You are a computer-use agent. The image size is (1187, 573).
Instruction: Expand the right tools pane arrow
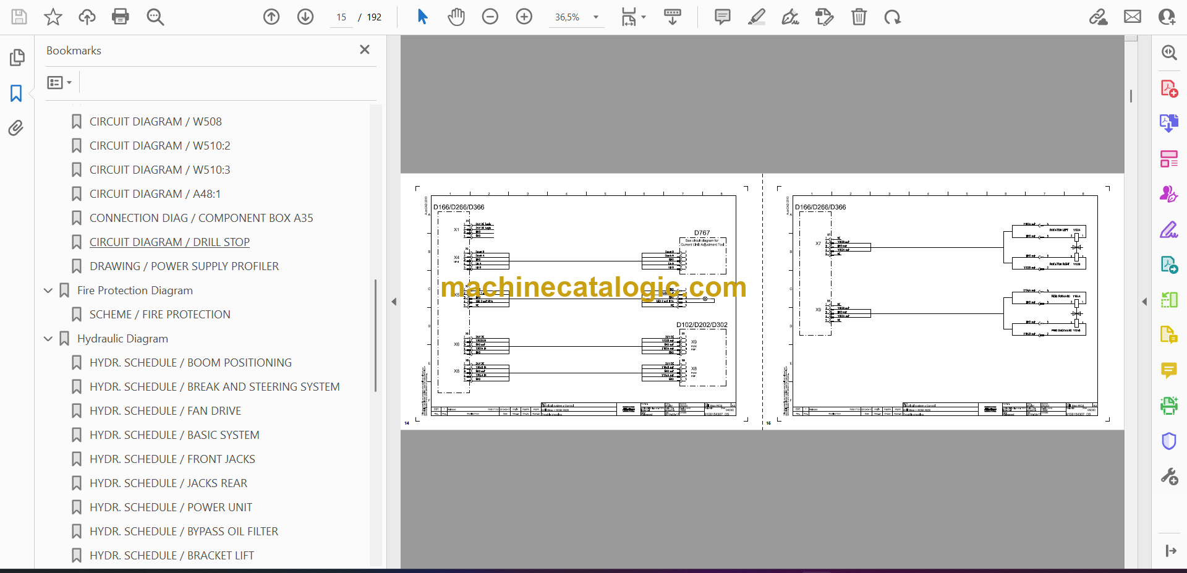coord(1144,302)
